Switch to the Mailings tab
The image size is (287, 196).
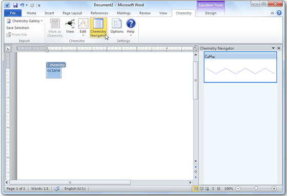124,13
